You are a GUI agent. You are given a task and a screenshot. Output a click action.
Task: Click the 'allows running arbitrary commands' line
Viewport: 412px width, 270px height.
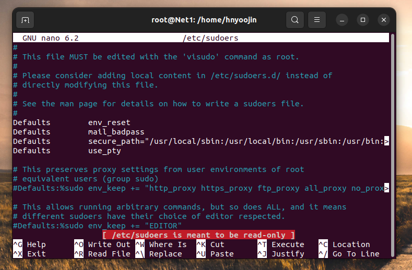tap(180, 207)
